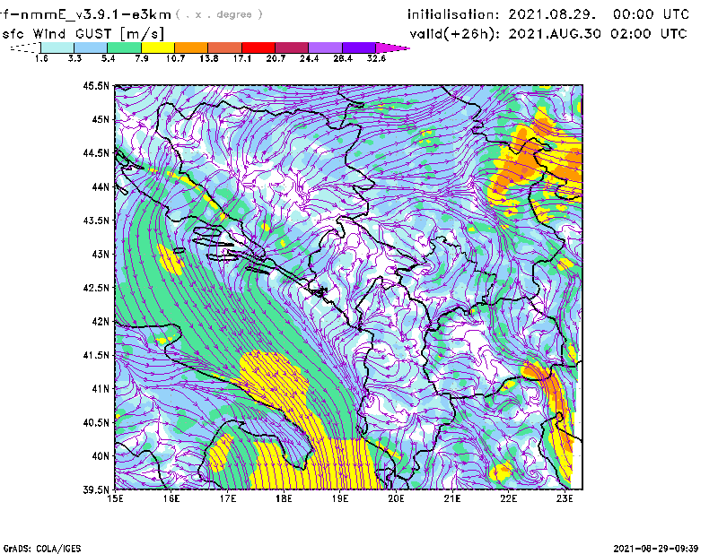This screenshot has width=718, height=554.
Task: Click the '15E' longitude axis label
Action: 115,498
